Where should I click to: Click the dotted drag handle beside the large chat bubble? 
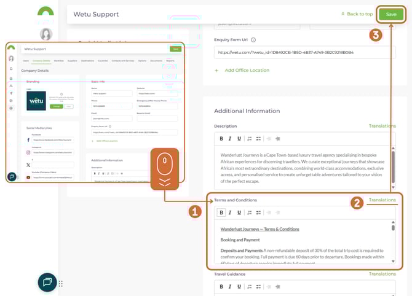tap(61, 283)
